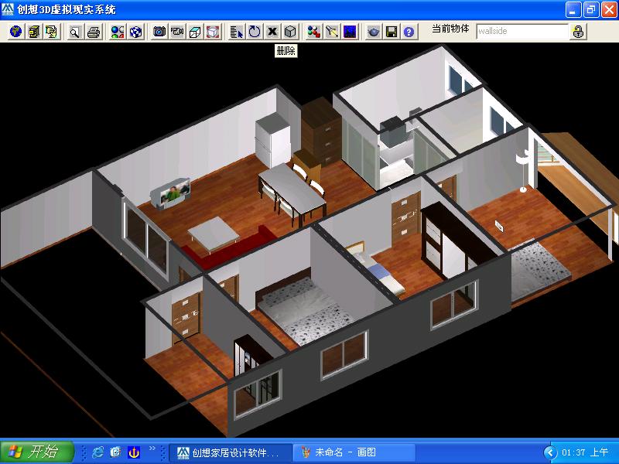Viewport: 619px width, 464px height.
Task: Click the globe icon in the toolbar
Action: (x=15, y=32)
